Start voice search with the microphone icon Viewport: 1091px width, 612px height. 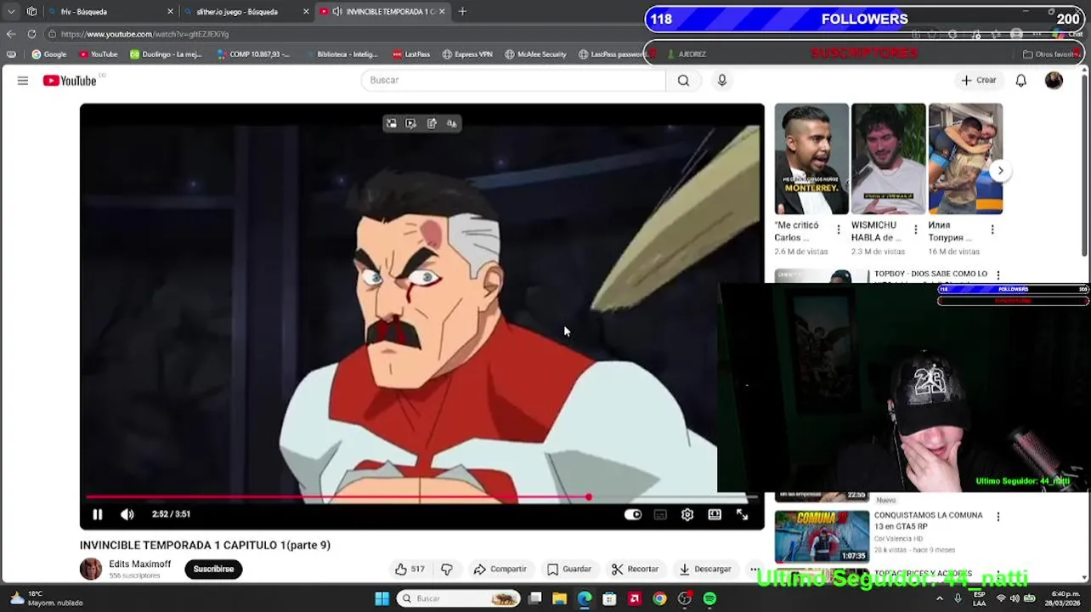tap(721, 80)
